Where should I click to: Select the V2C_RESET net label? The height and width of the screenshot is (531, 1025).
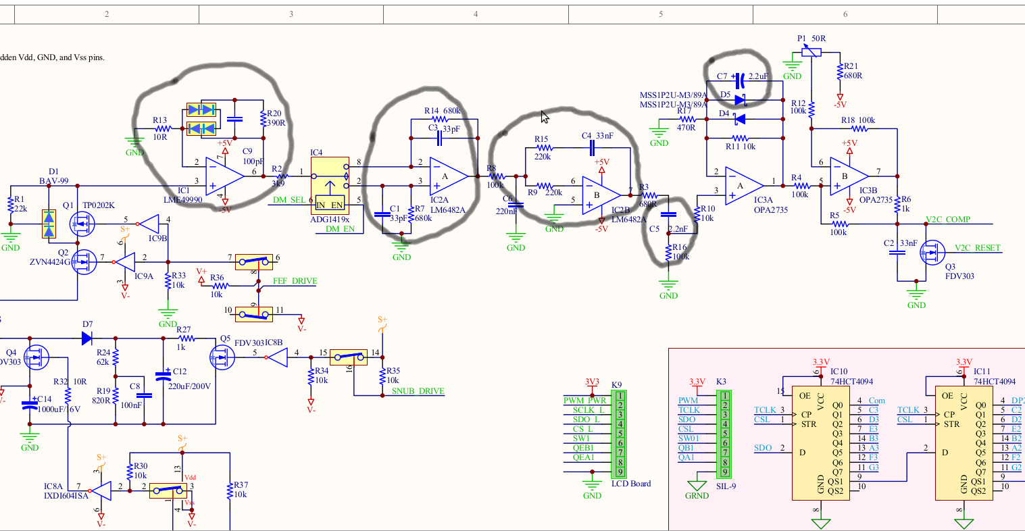978,248
